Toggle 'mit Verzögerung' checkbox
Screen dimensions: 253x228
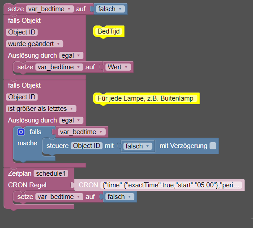click(x=213, y=146)
